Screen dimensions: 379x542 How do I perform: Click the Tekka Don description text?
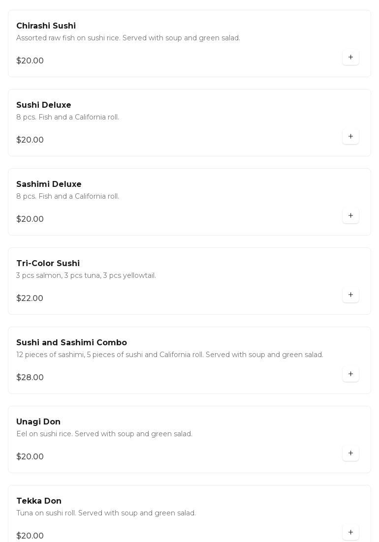pos(106,513)
